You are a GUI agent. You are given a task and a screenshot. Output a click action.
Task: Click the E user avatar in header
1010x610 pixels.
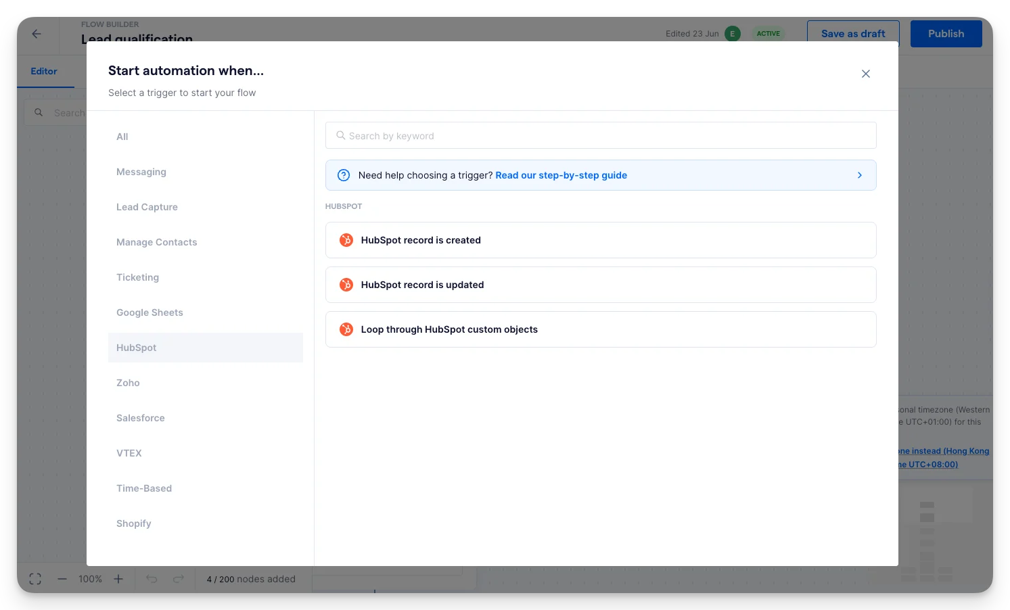tap(733, 33)
